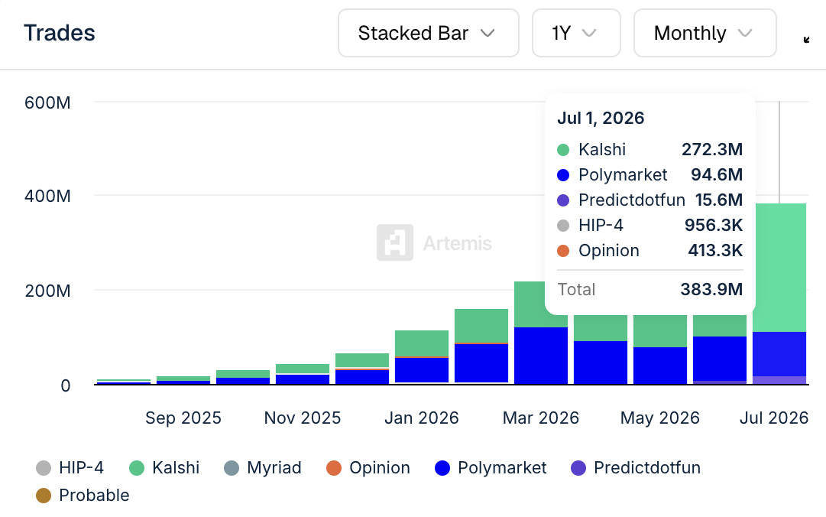Viewport: 826px width, 517px height.
Task: Click the Jul 2026 Predictdotfun bar segment
Action: [x=779, y=380]
